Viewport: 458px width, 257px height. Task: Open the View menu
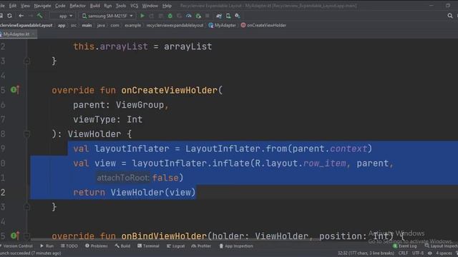tap(25, 6)
